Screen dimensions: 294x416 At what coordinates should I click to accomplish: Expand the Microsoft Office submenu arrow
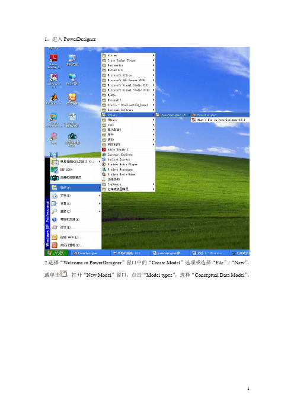click(154, 75)
